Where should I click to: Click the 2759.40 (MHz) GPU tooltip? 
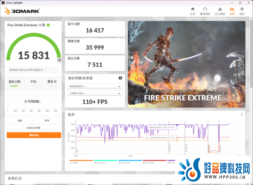[162, 138]
